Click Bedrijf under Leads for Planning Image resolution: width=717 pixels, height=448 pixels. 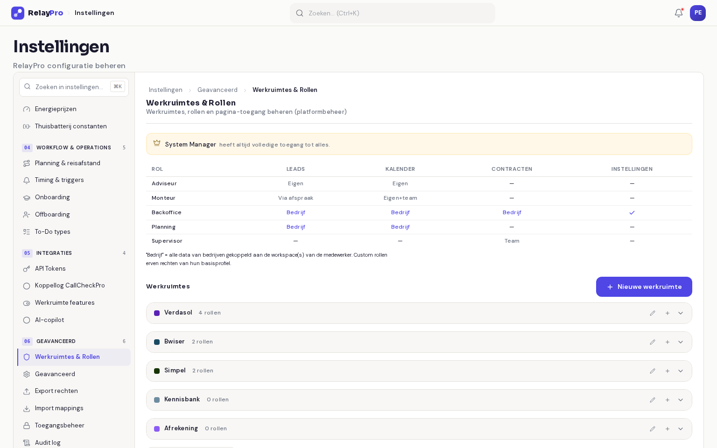295,227
